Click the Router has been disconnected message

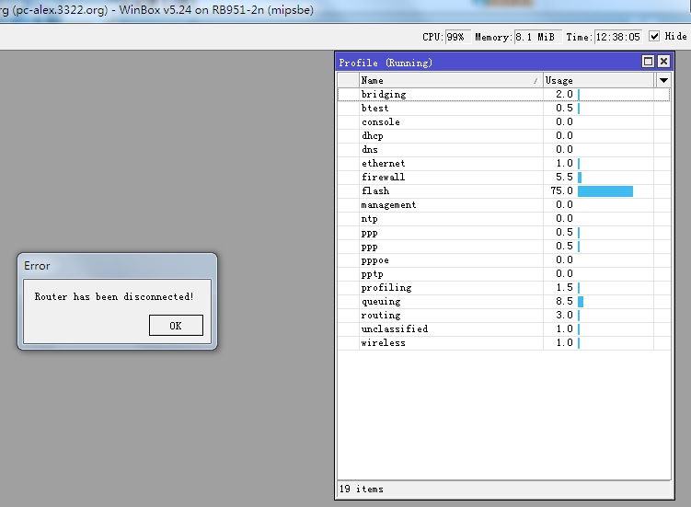click(x=114, y=296)
